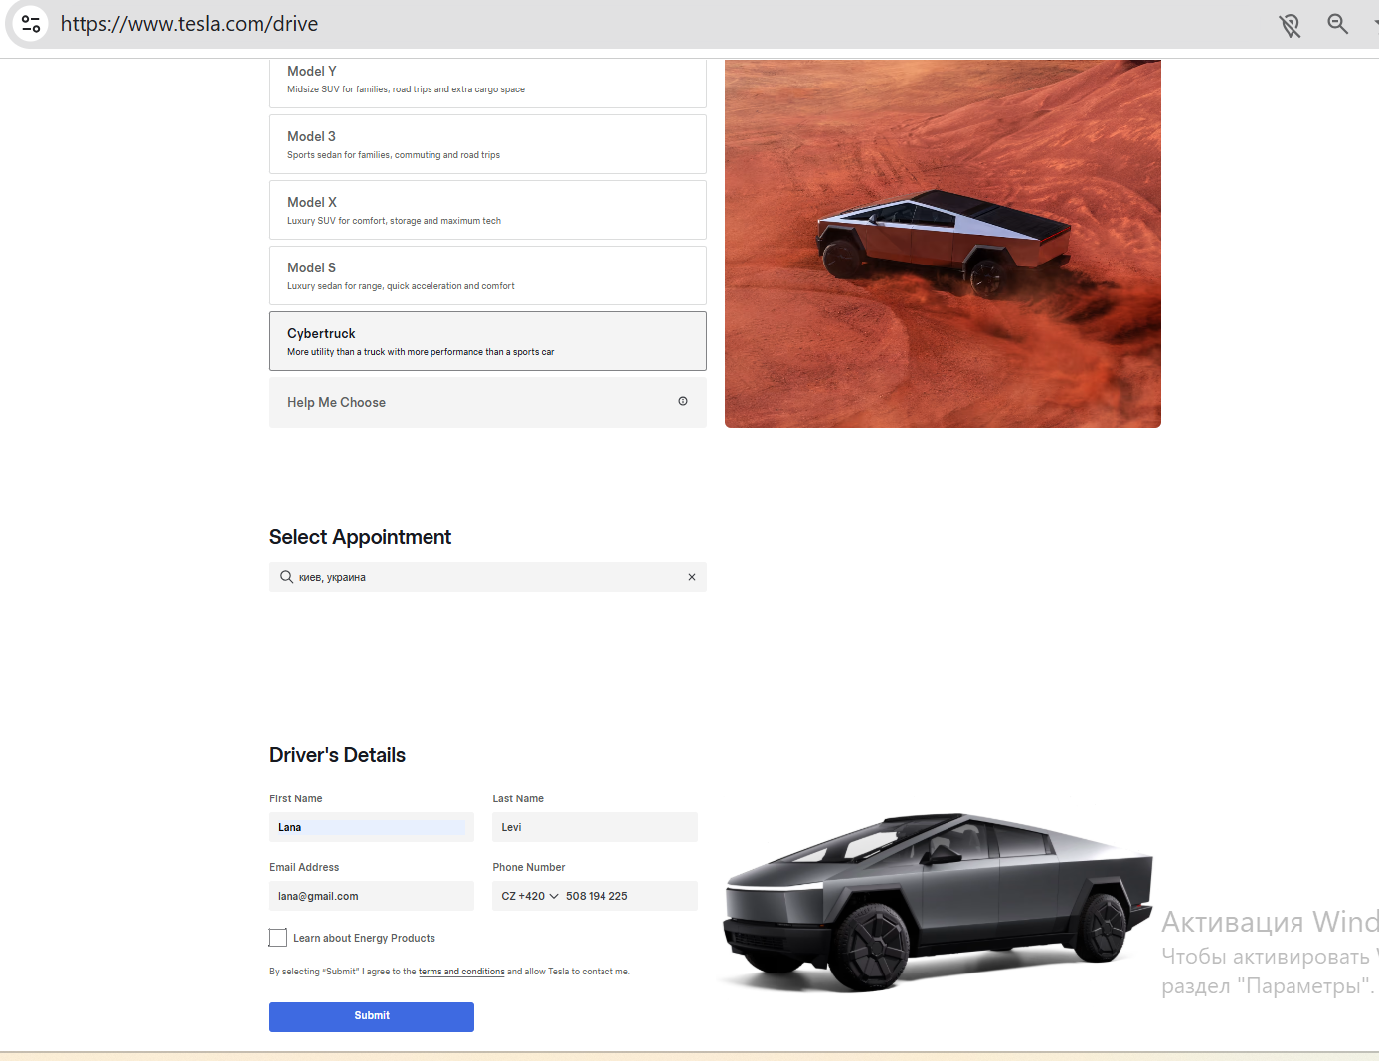
Task: Click the blocked location icon in address bar
Action: point(1290,25)
